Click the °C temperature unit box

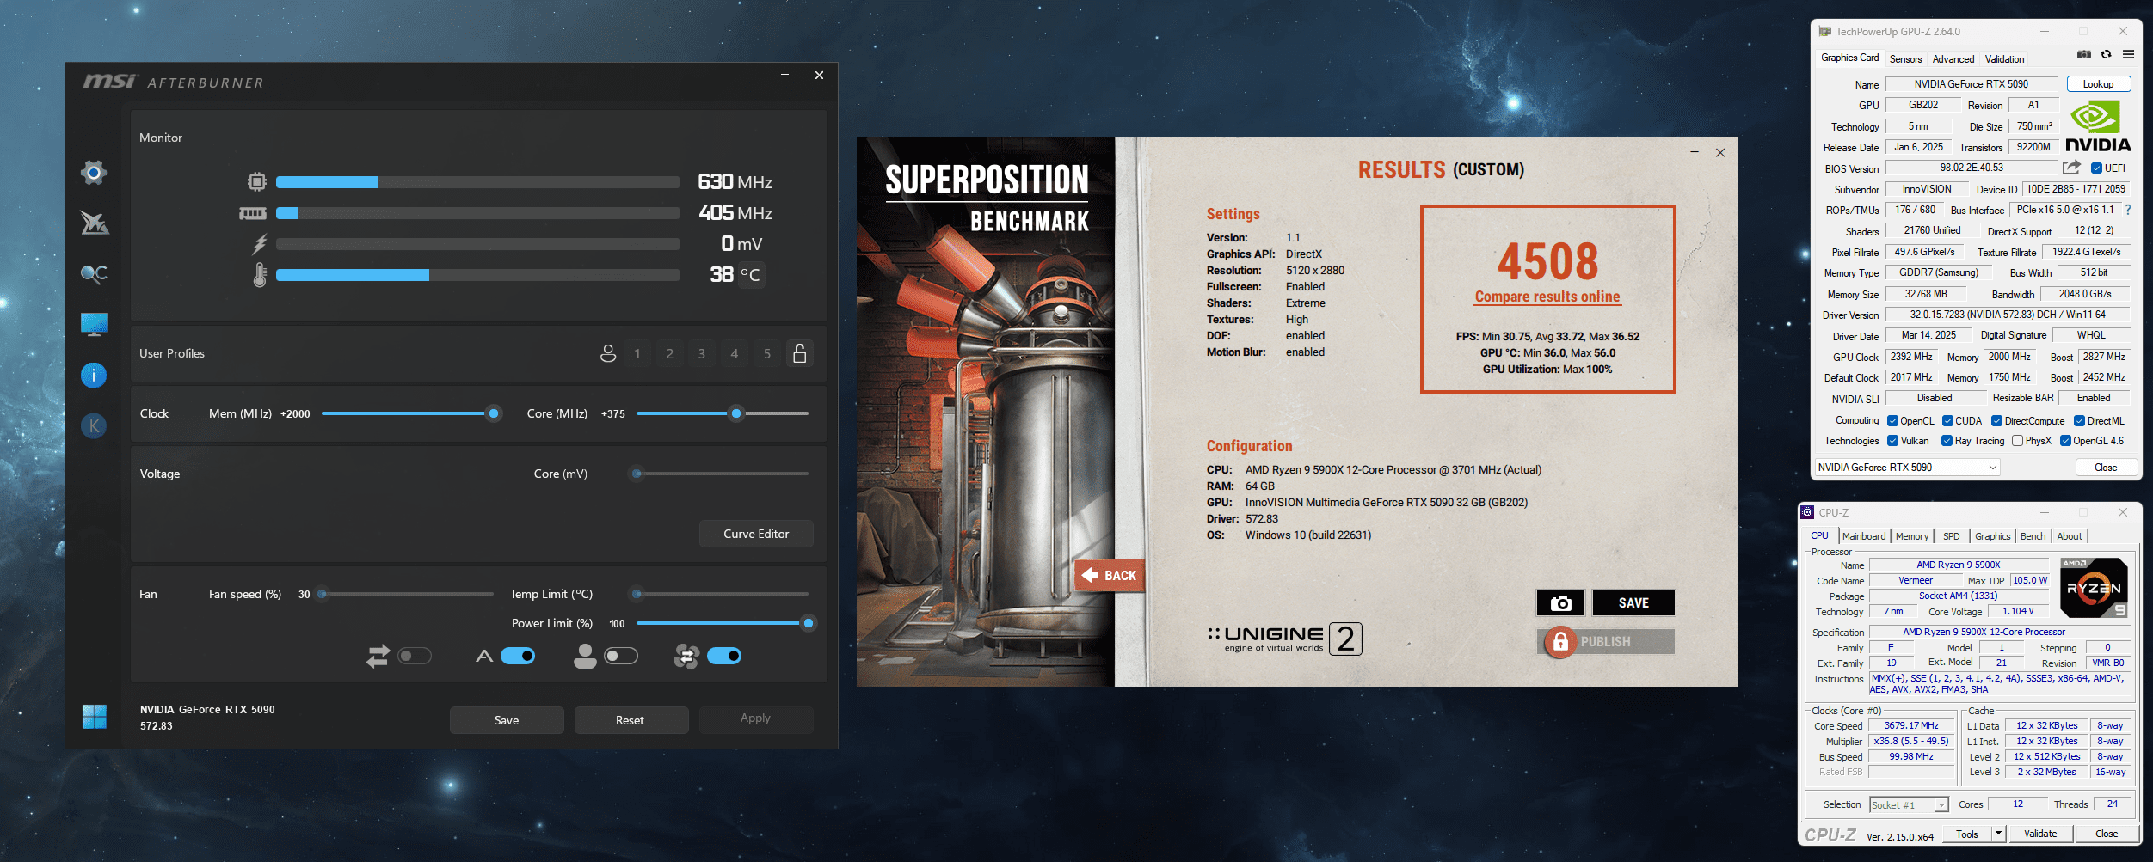[x=750, y=275]
